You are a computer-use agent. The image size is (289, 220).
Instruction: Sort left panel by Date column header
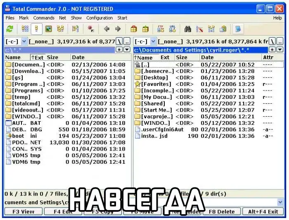(78, 57)
